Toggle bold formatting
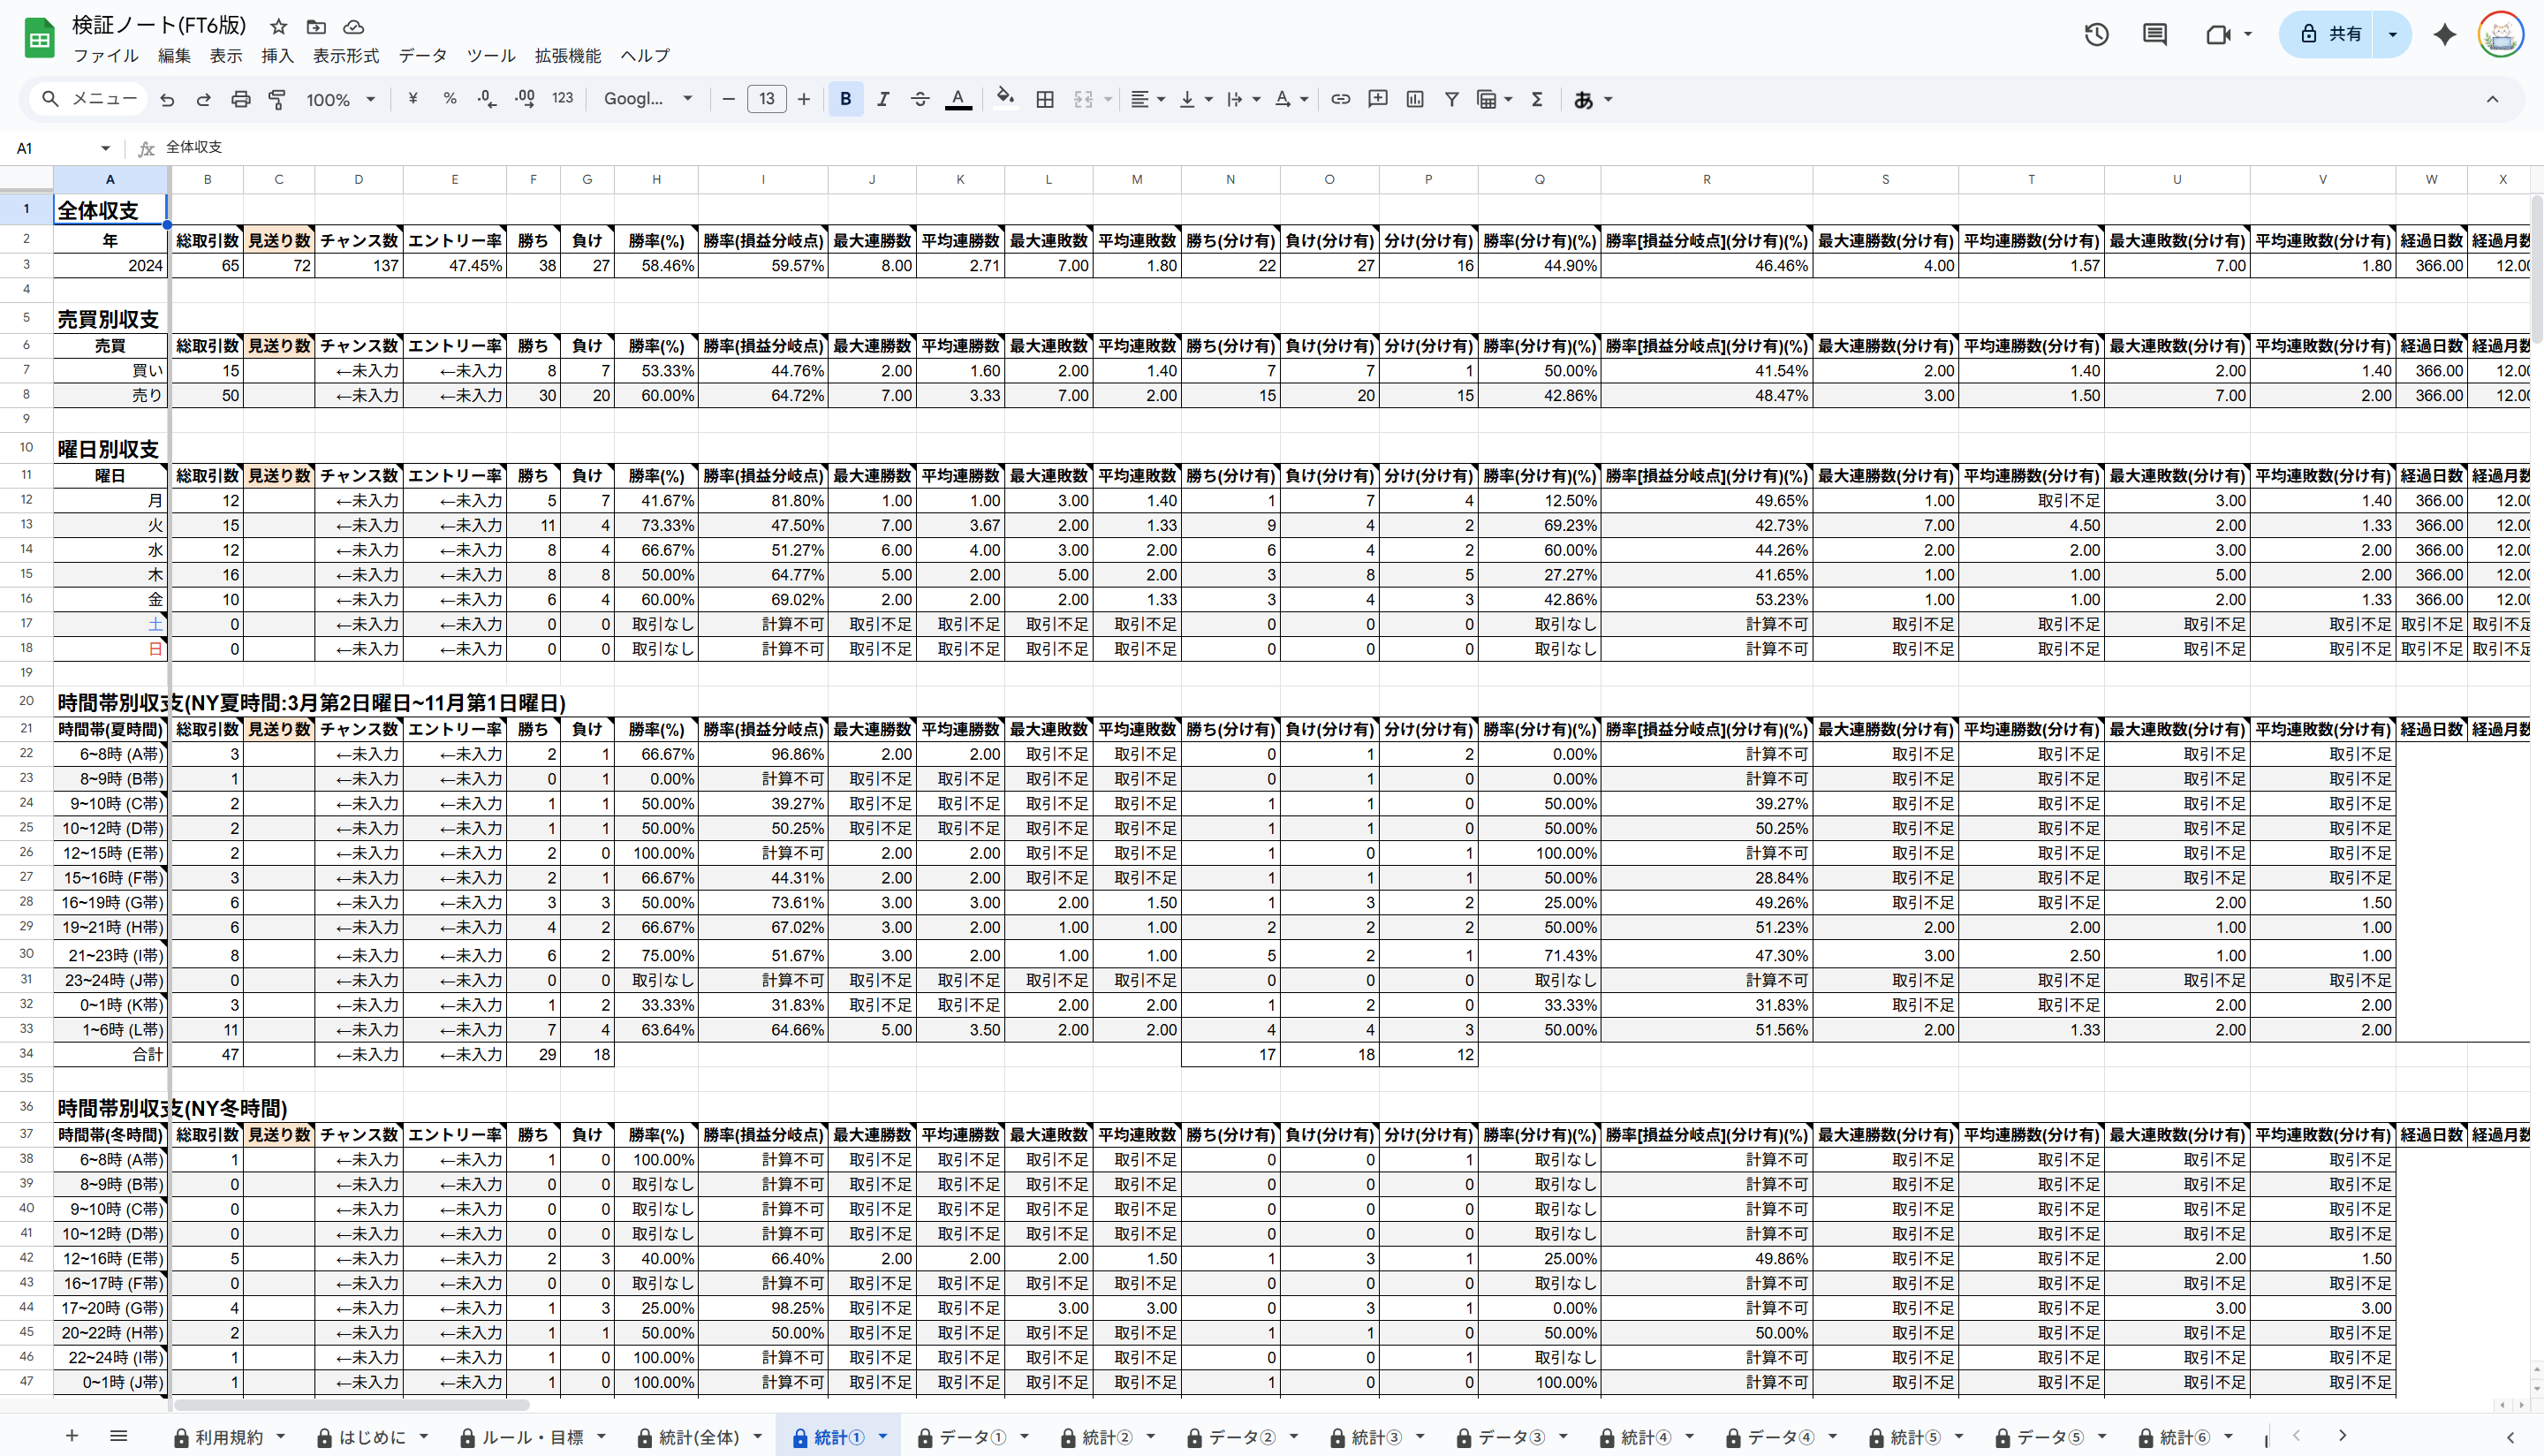The image size is (2544, 1456). pos(845,99)
